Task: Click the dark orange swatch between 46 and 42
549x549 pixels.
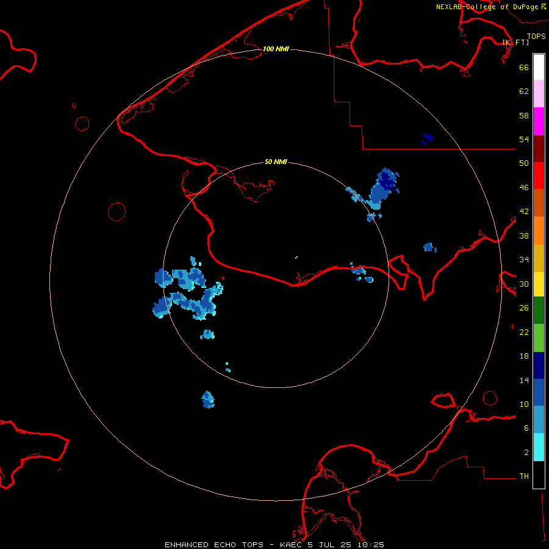Action: coord(539,203)
